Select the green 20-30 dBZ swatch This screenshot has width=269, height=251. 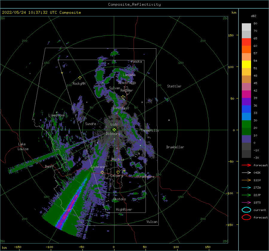pyautogui.click(x=246, y=124)
